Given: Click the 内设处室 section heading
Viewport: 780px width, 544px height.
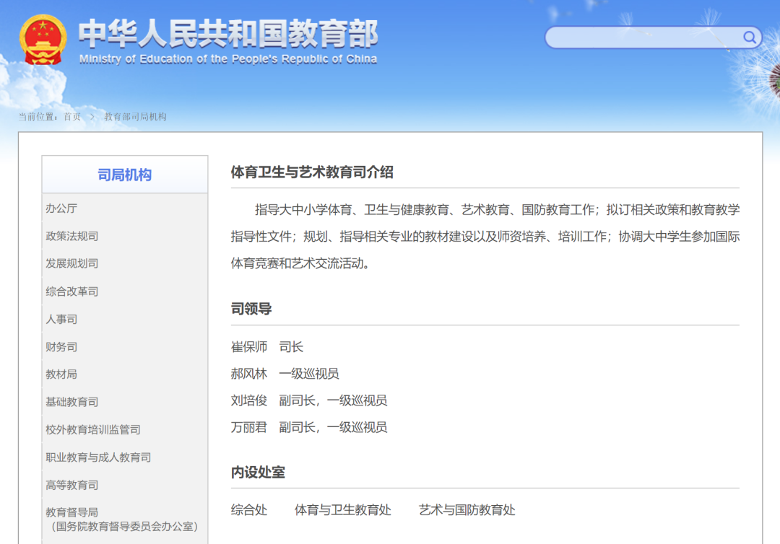Looking at the screenshot, I should (258, 473).
